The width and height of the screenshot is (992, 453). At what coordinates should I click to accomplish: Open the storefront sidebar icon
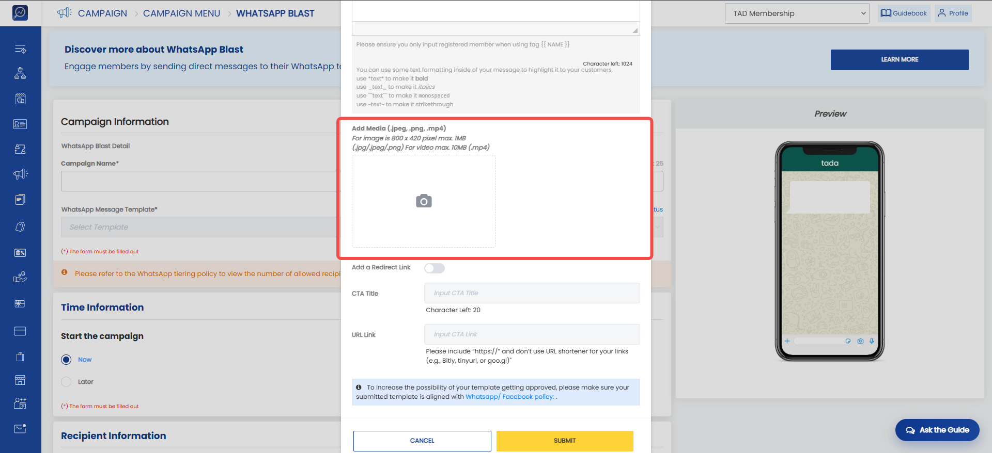click(x=20, y=380)
